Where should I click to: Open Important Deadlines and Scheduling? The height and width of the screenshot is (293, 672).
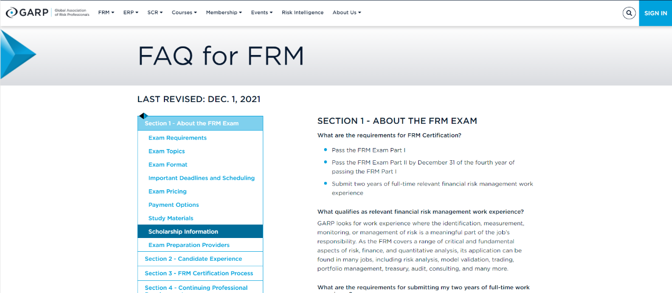(201, 178)
